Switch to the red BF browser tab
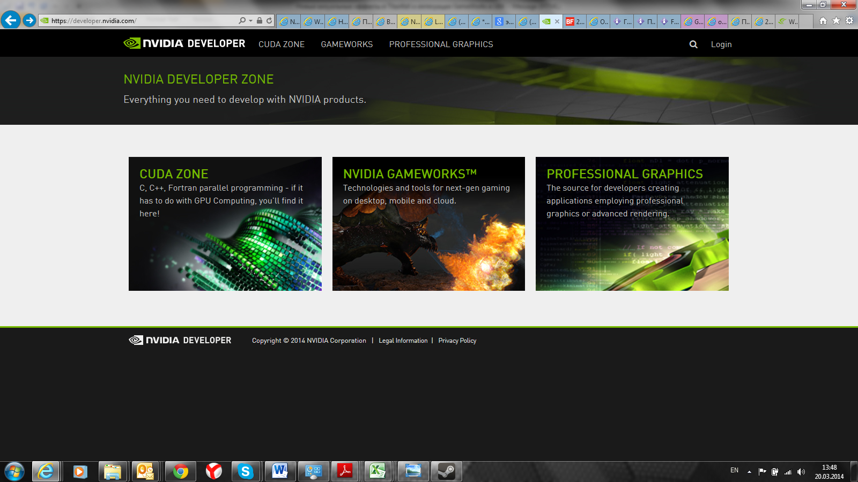The width and height of the screenshot is (858, 482). (575, 21)
